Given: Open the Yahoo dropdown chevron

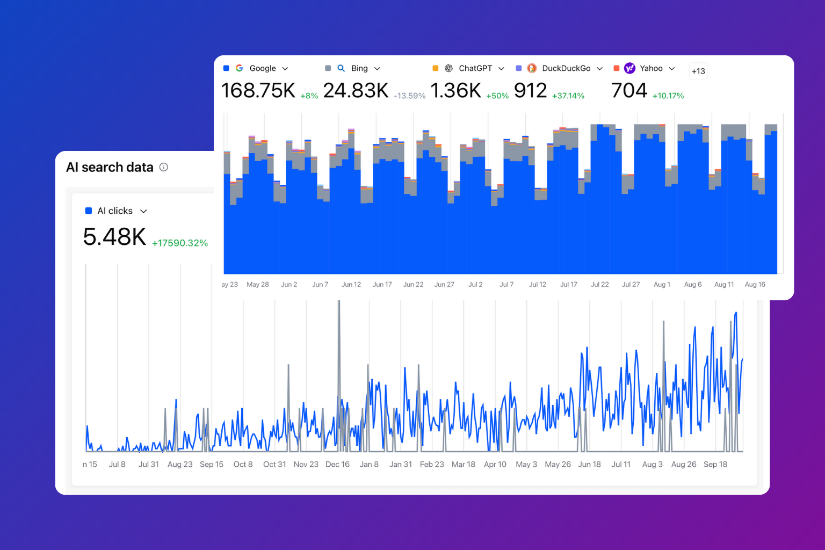Looking at the screenshot, I should [672, 69].
